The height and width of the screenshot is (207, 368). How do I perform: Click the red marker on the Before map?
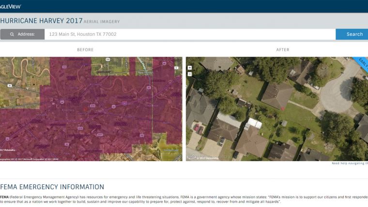85,109
